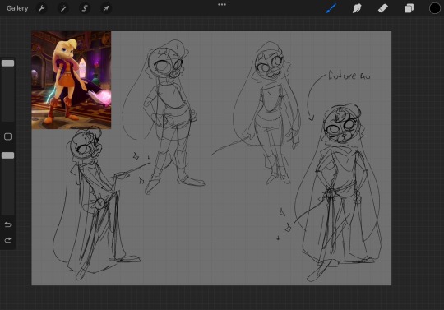Select the Eraser tool
This screenshot has height=310, width=444.
click(x=383, y=8)
